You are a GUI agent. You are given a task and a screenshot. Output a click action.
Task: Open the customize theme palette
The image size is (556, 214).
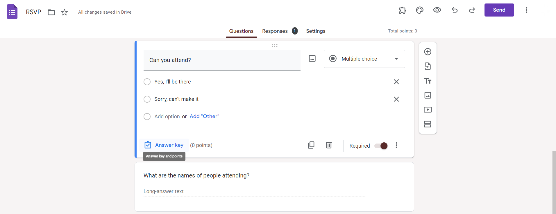tap(420, 10)
